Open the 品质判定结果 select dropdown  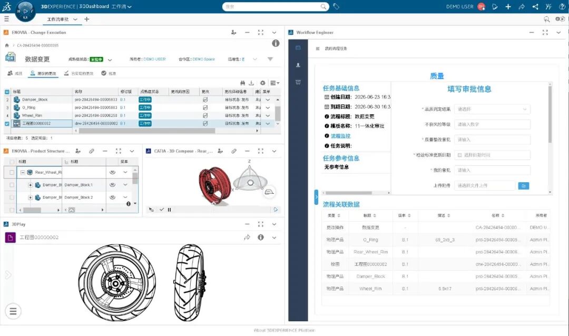pyautogui.click(x=492, y=109)
